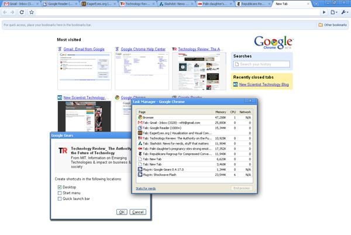Check the Quick launch bar checkbox
The width and height of the screenshot is (351, 235).
click(x=60, y=199)
